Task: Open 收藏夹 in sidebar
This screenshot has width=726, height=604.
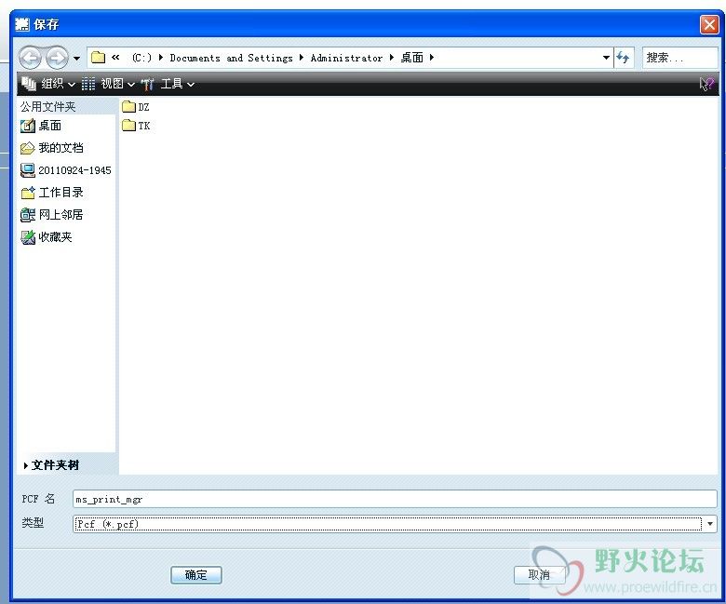Action: tap(47, 237)
